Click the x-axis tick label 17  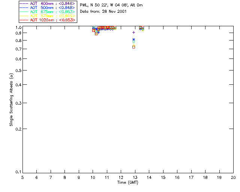coord(191,178)
